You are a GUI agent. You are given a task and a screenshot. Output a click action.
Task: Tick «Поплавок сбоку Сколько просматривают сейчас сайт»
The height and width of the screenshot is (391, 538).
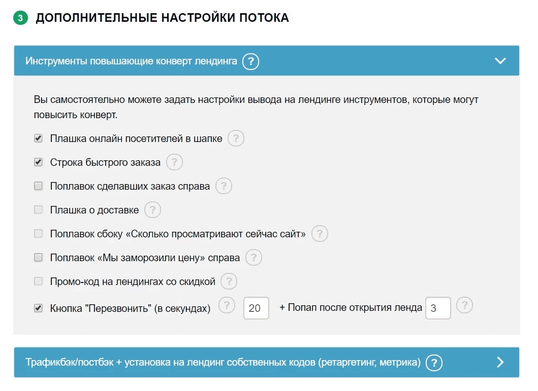coord(38,233)
